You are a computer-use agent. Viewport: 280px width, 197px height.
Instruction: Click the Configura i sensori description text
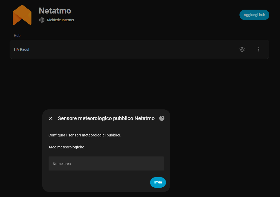[85, 135]
